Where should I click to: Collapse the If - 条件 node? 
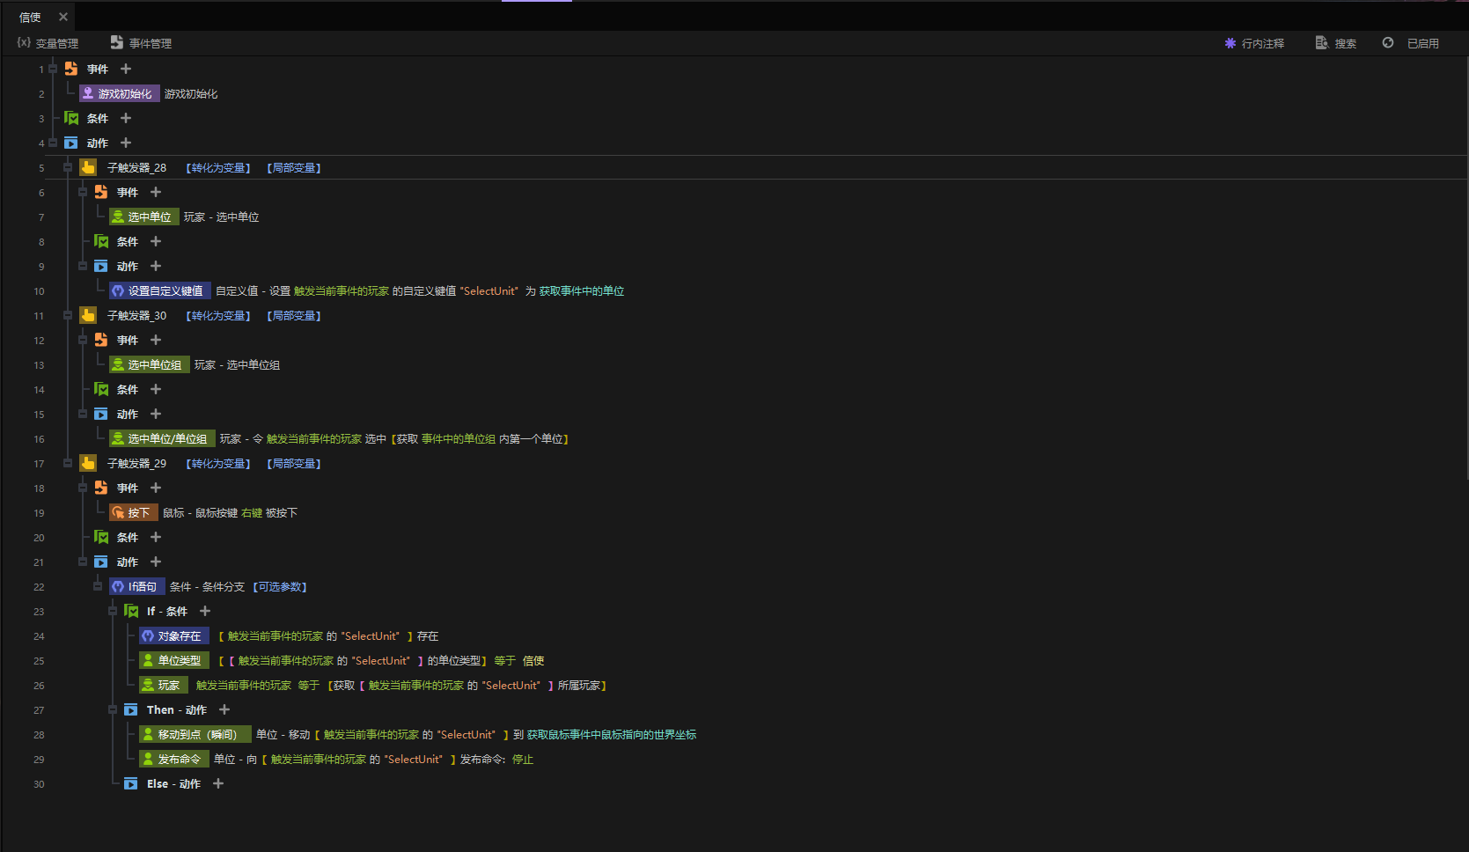(113, 611)
